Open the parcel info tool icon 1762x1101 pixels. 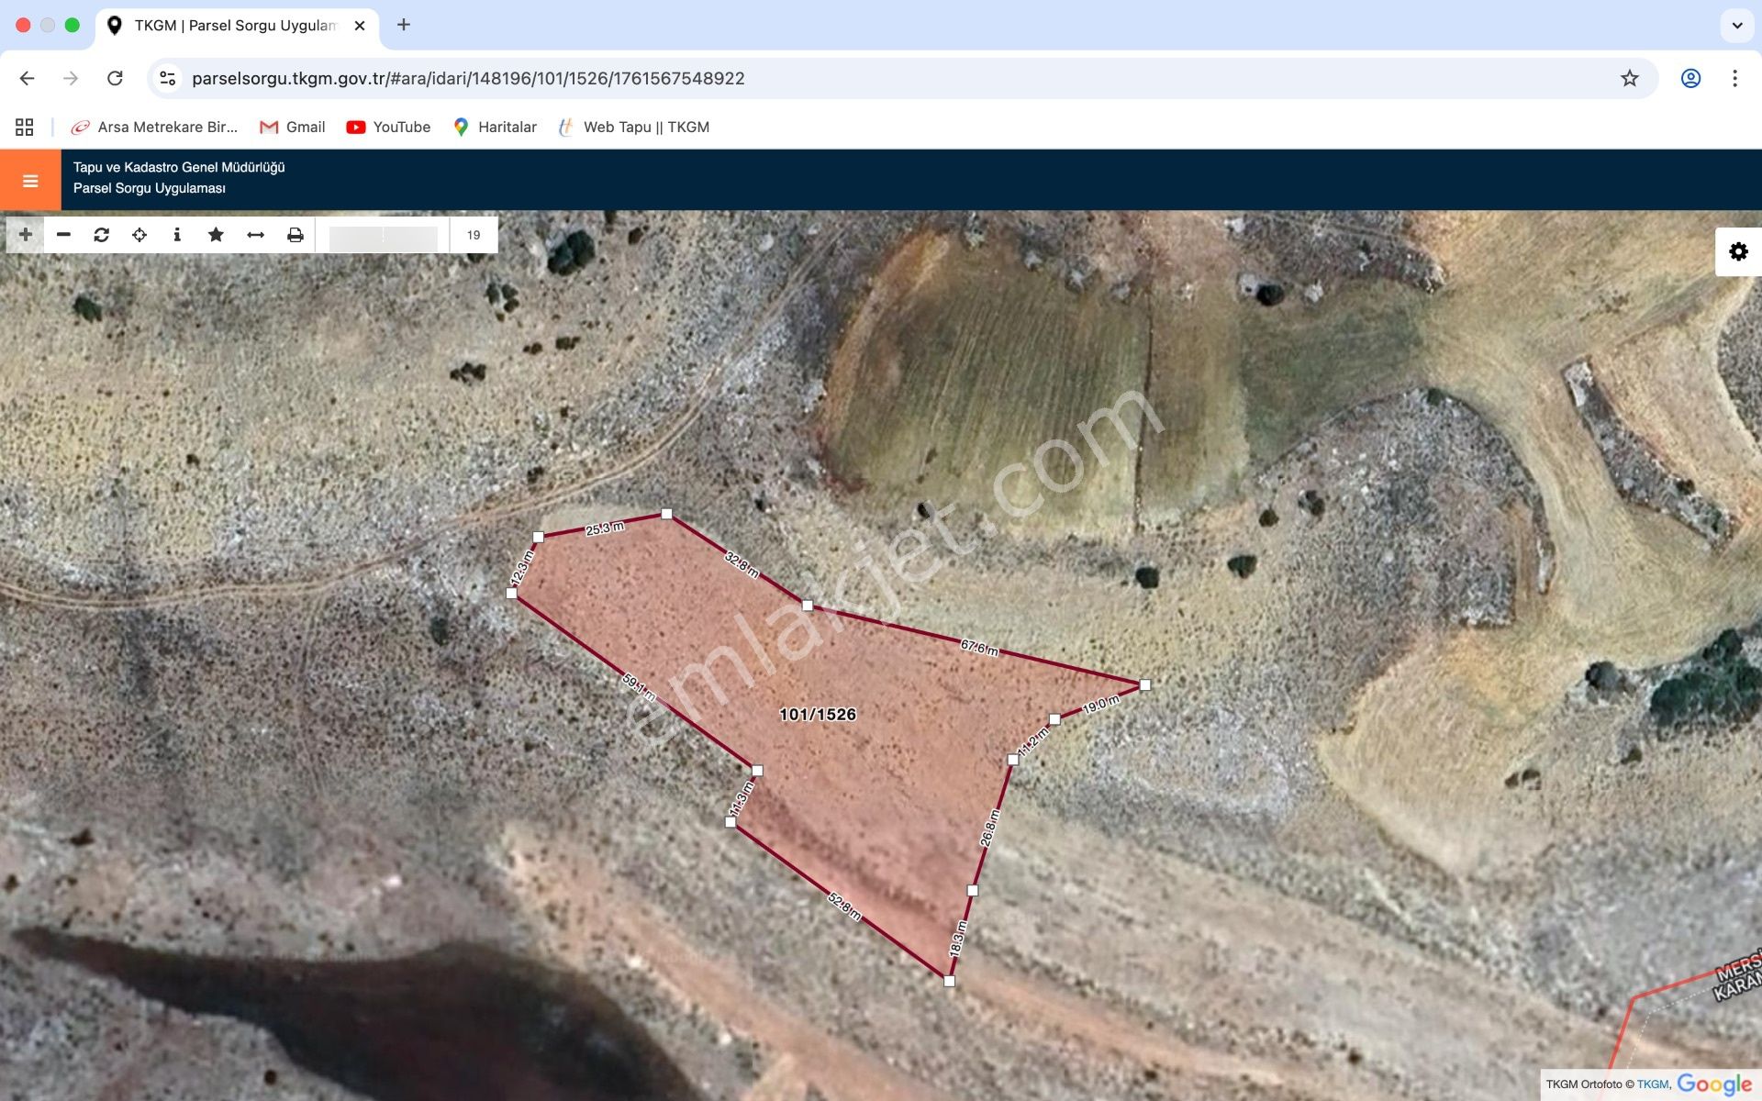(x=177, y=235)
